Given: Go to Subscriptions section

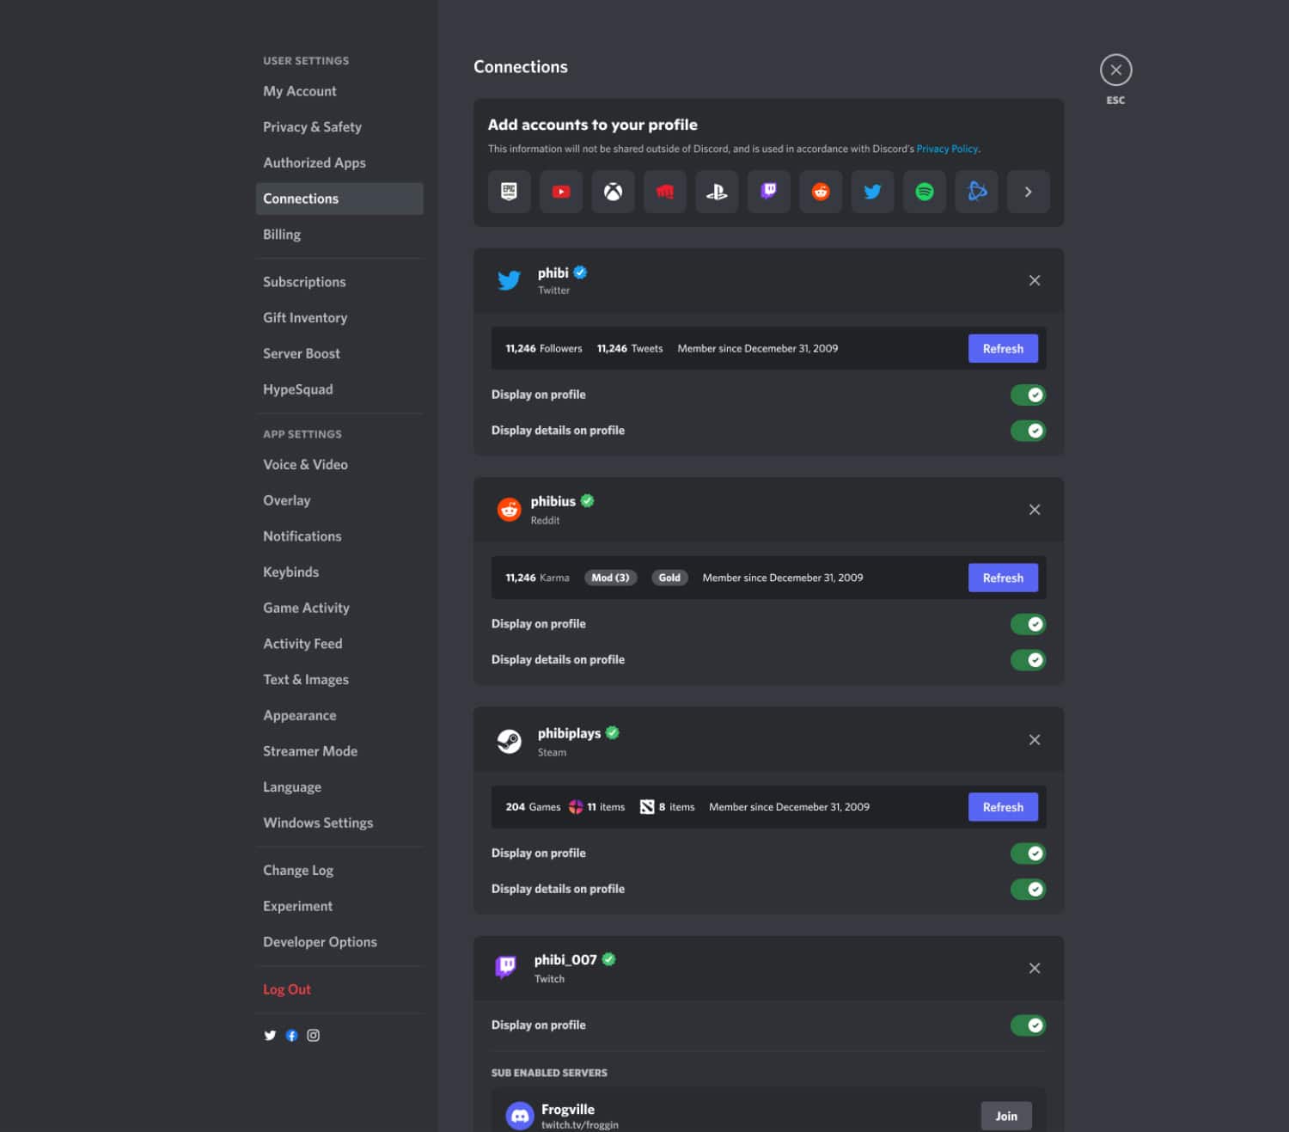Looking at the screenshot, I should point(339,282).
